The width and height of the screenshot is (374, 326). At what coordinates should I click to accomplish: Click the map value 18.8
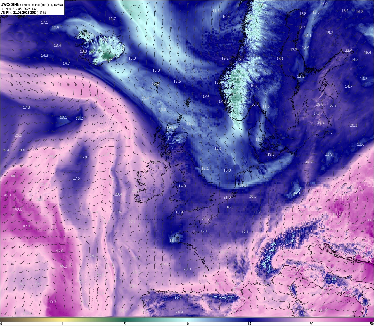coord(21,150)
